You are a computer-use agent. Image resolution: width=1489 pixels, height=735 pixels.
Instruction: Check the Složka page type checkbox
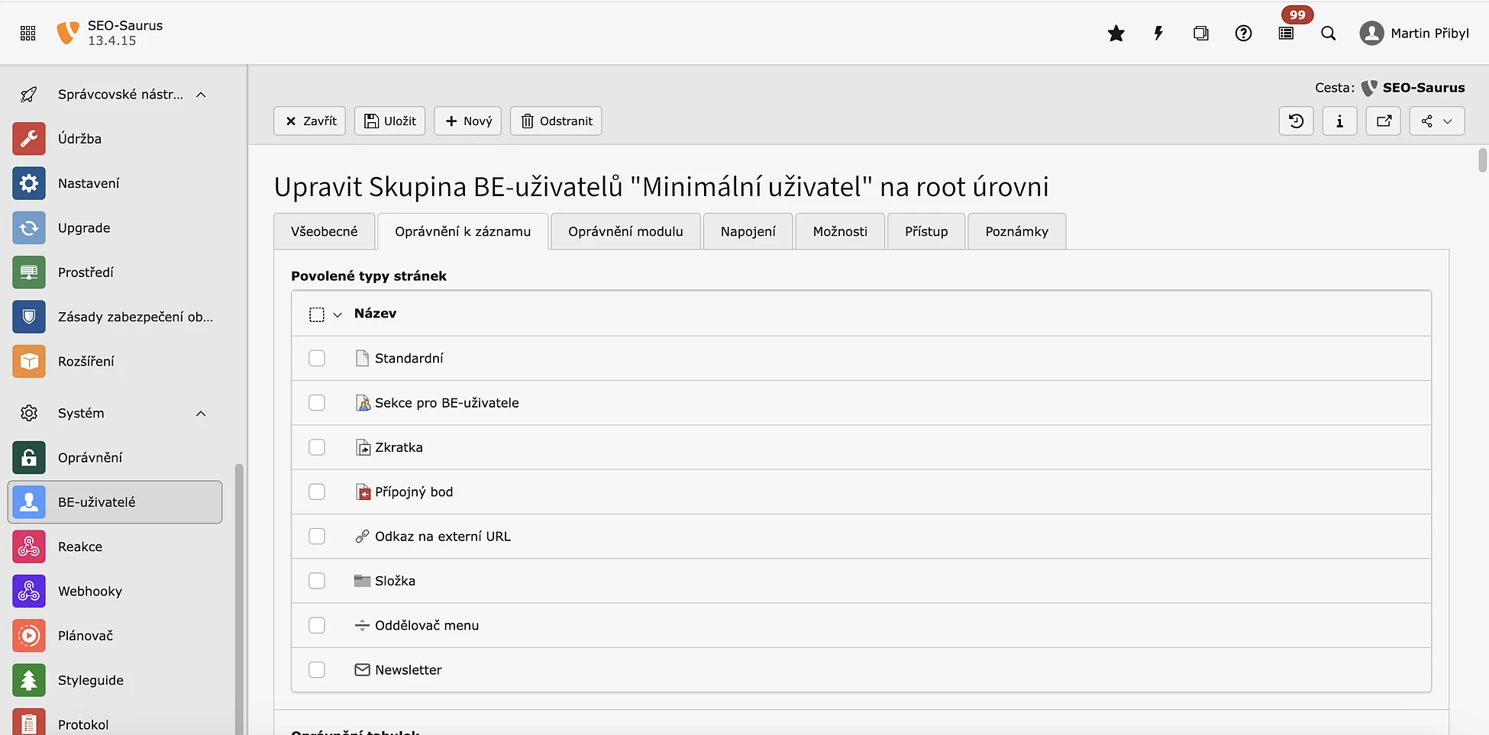click(x=317, y=581)
